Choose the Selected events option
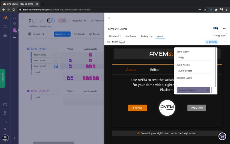The width and height of the screenshot is (230, 144). [x=194, y=90]
